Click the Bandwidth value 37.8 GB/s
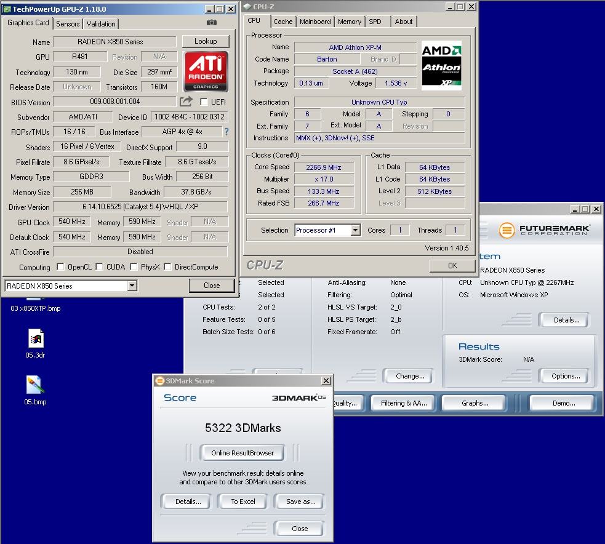Viewport: 605px width, 544px height. click(x=196, y=192)
